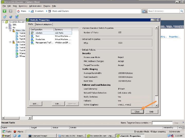Click the Remove button
185x138 pixels.
pos(72,104)
